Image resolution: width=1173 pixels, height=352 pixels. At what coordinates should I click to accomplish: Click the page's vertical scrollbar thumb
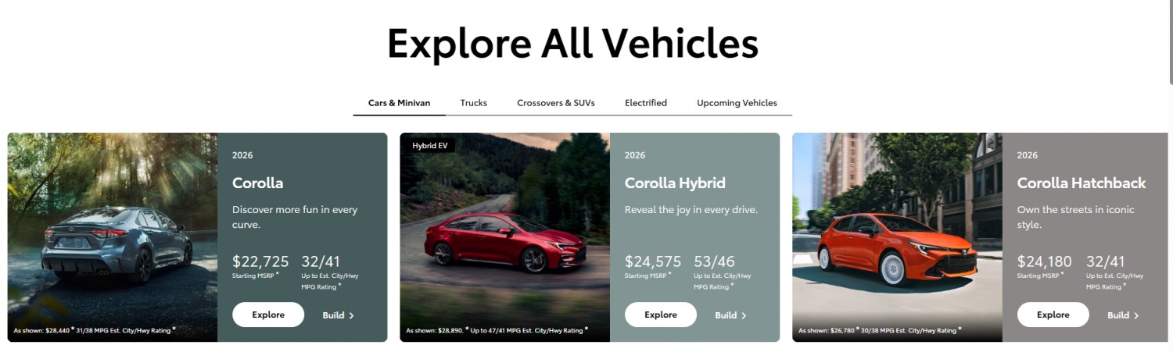(x=1170, y=39)
